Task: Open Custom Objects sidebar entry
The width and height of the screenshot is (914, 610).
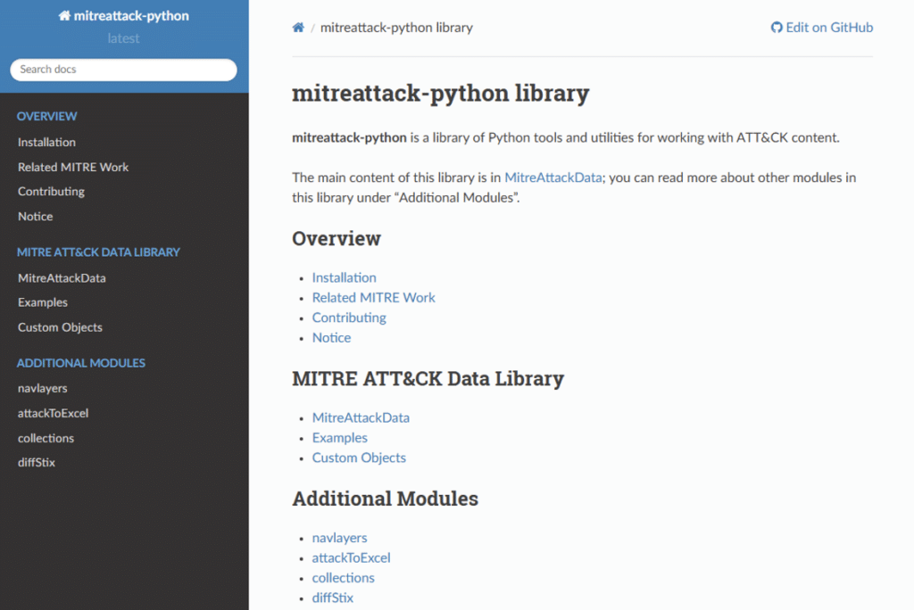Action: click(60, 327)
